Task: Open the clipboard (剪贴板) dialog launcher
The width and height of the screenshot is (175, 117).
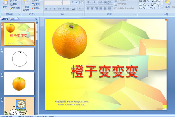Action: pyautogui.click(x=19, y=14)
